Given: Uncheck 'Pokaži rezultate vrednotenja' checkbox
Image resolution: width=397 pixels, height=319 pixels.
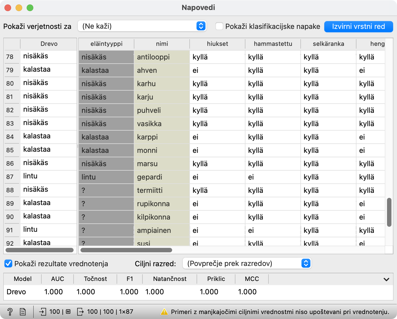Looking at the screenshot, I should click(8, 264).
